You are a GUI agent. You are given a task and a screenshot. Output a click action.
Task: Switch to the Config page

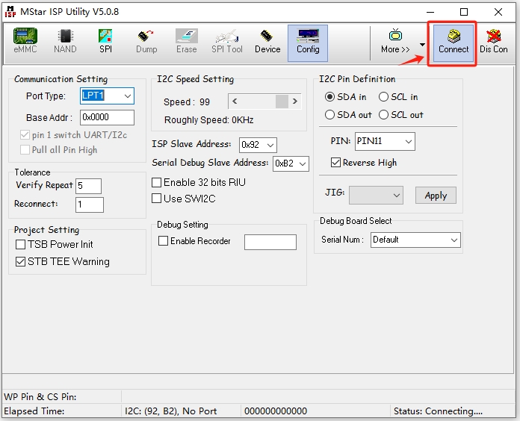coord(308,43)
